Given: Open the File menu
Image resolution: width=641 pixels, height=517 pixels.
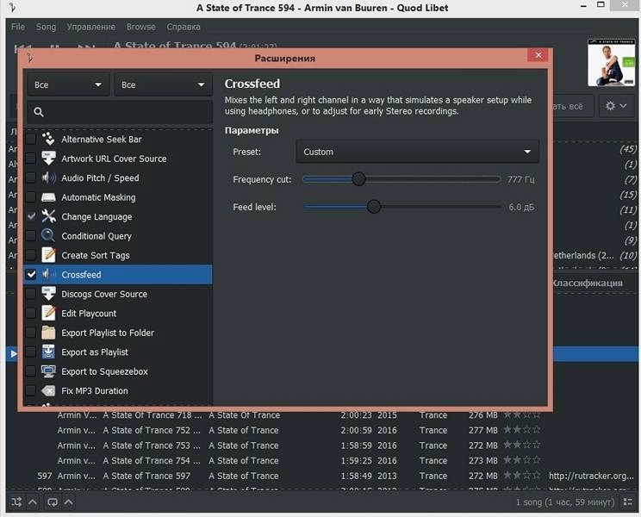Looking at the screenshot, I should point(18,27).
